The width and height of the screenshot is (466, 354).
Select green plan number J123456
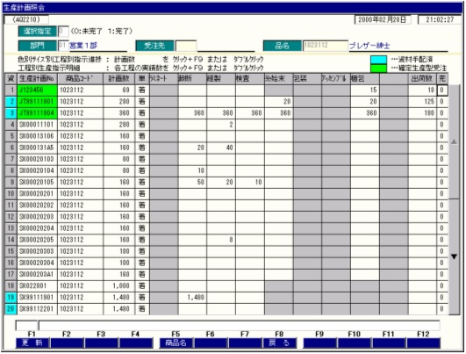(38, 90)
